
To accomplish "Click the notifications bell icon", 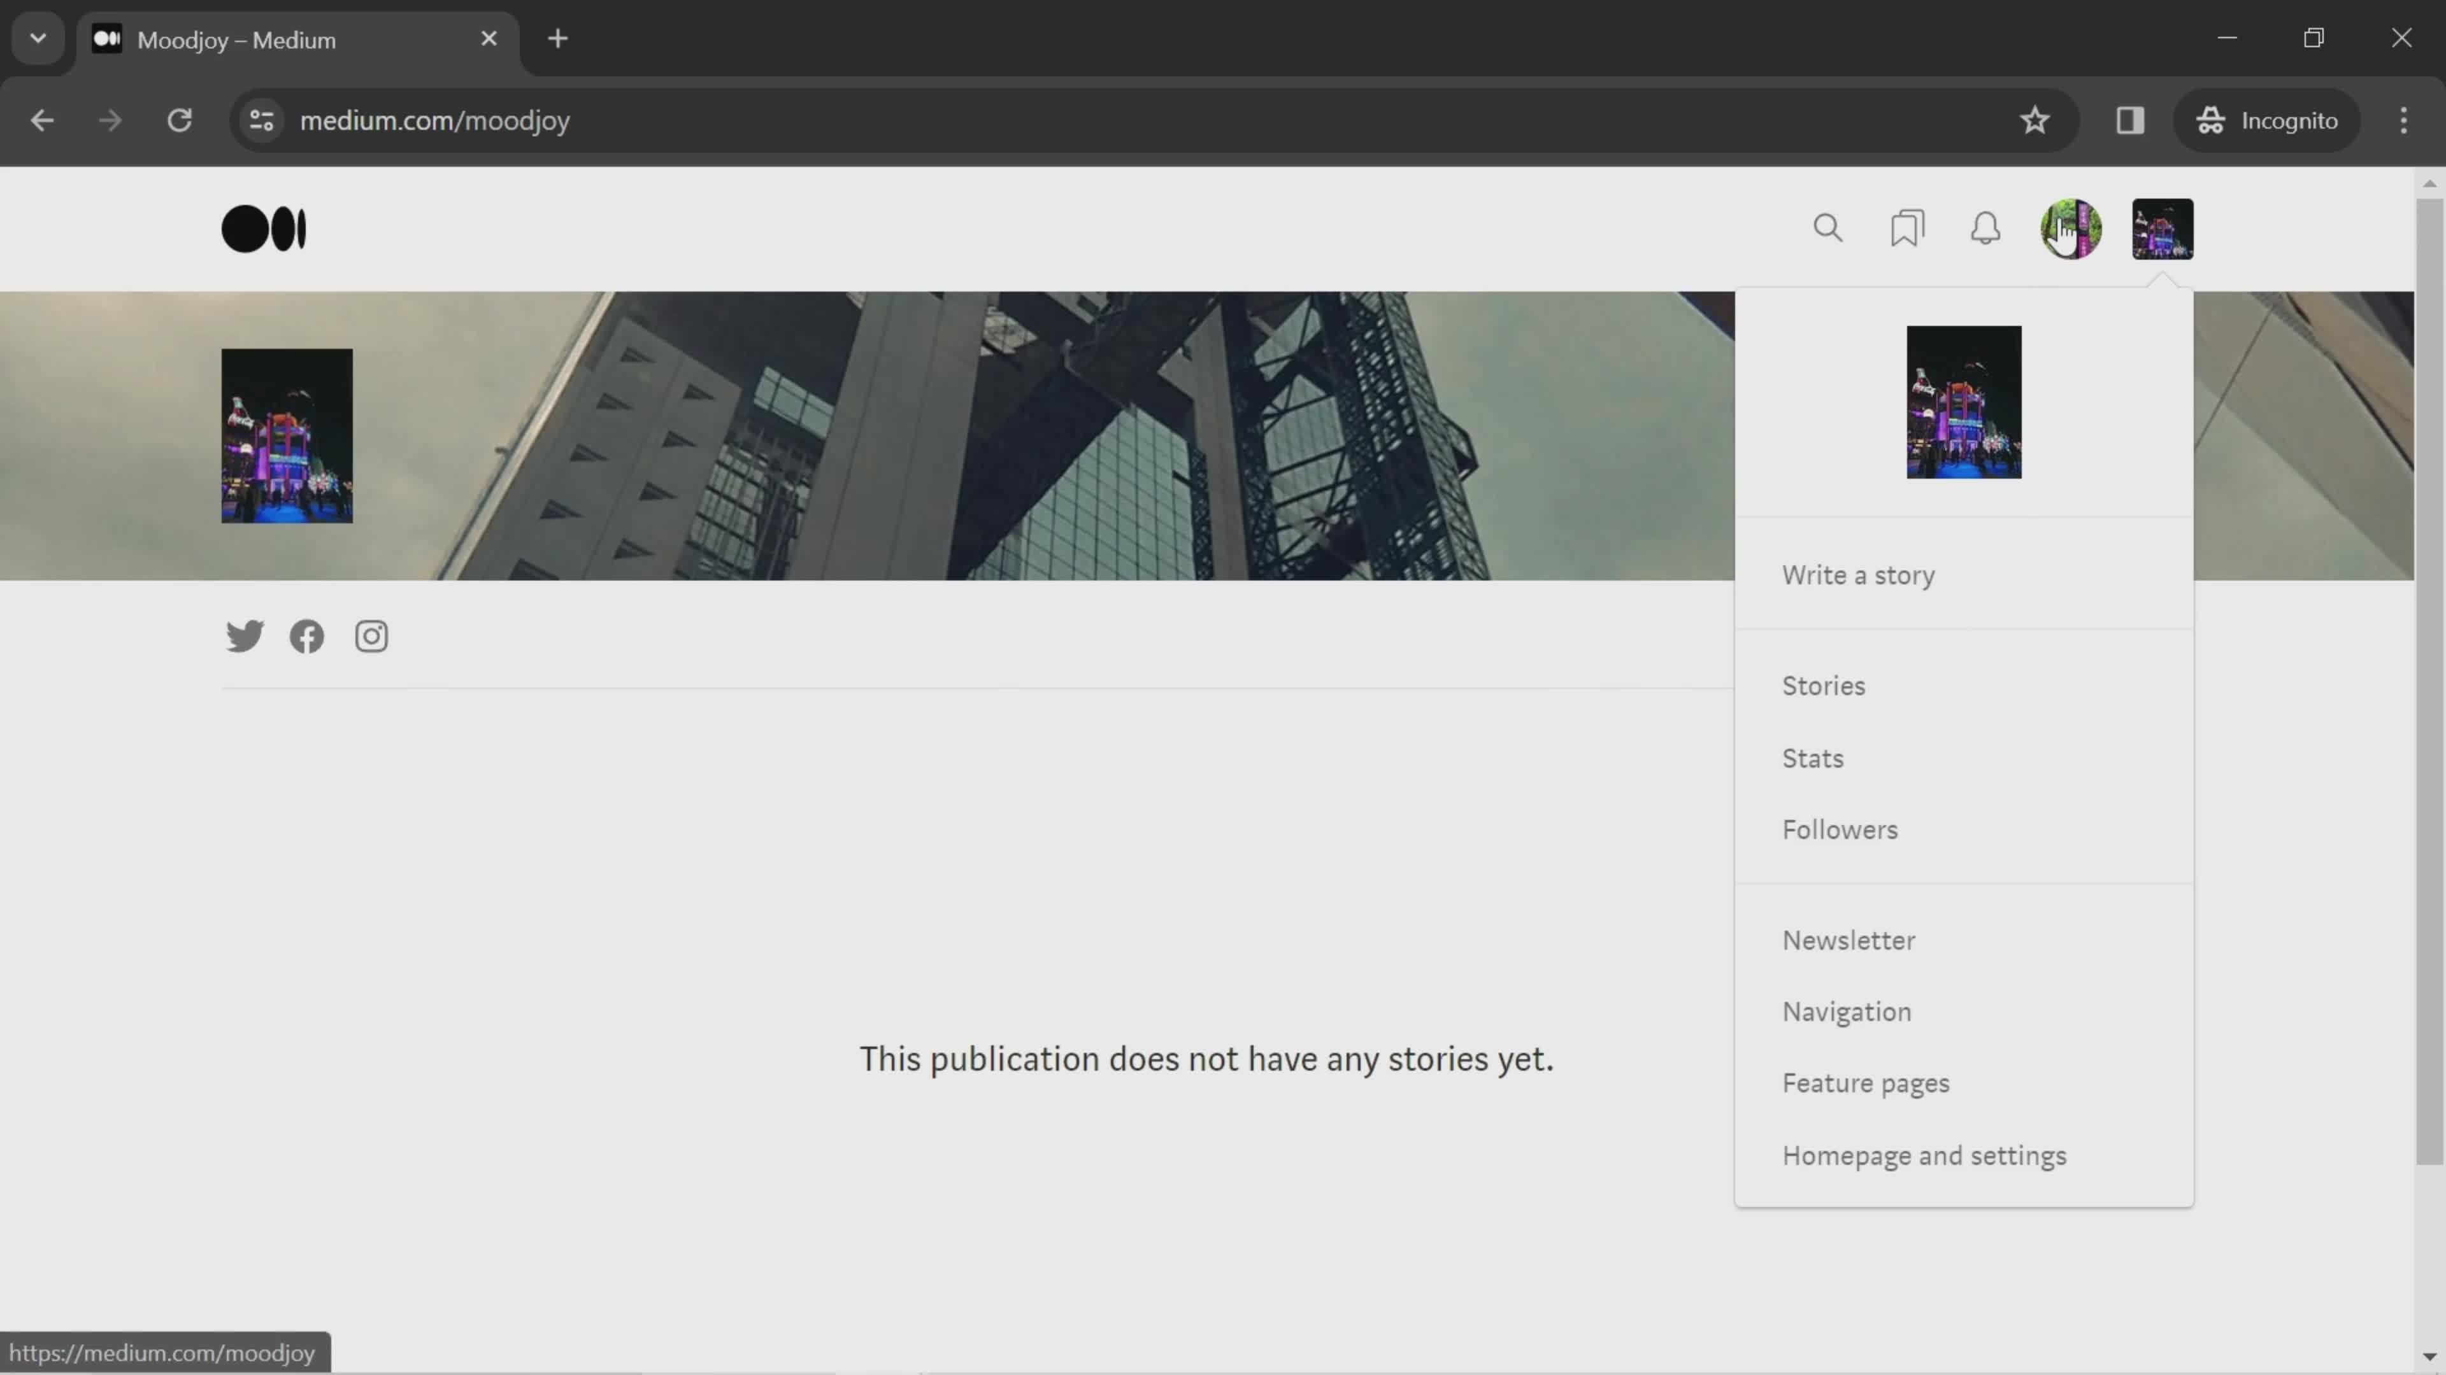I will (1985, 229).
